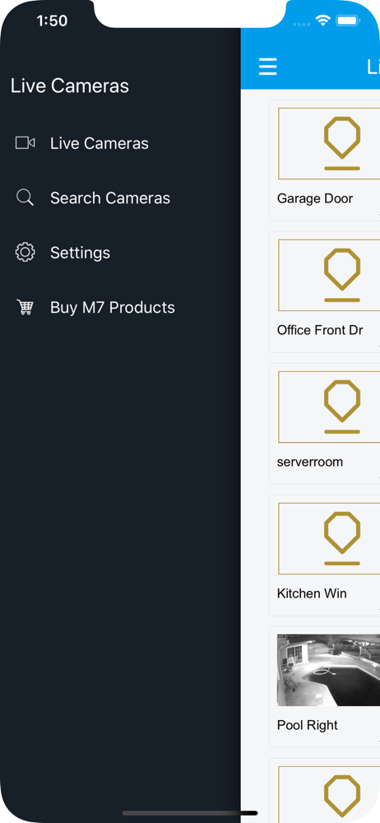This screenshot has width=380, height=823.
Task: Open the Kitchen Win camera thumbnail
Action: 329,539
